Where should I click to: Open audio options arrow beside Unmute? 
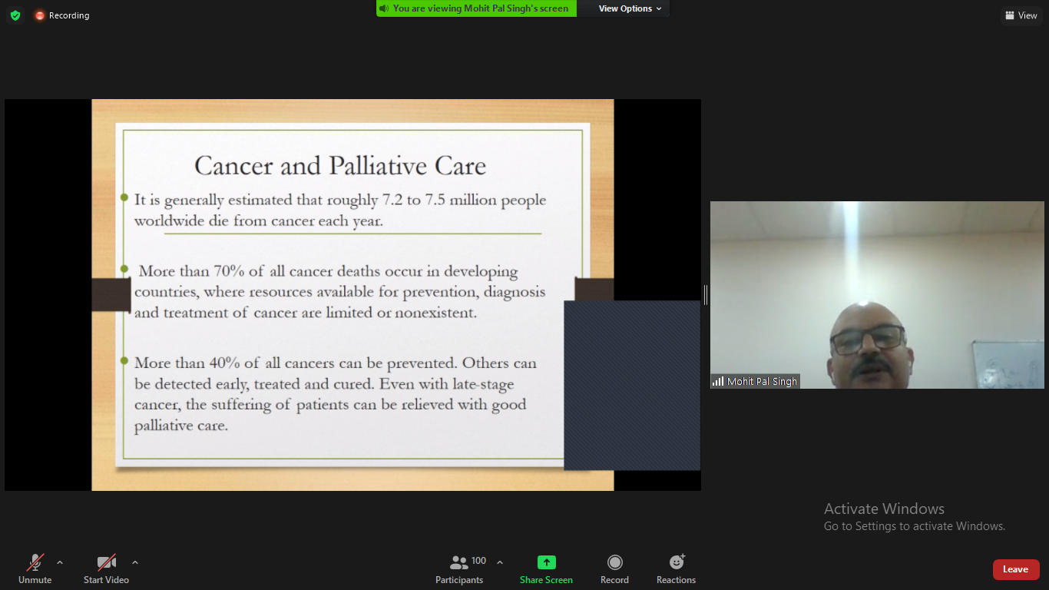tap(60, 562)
